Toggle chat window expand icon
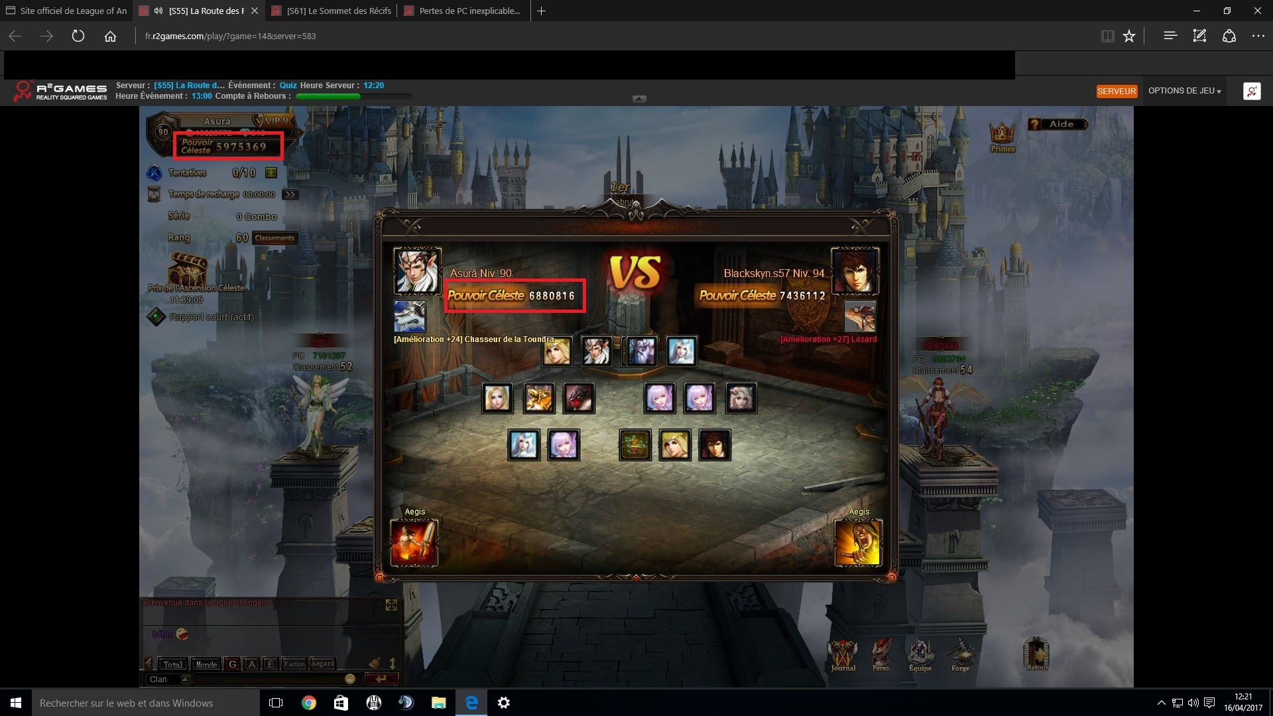The height and width of the screenshot is (716, 1273). coord(391,605)
